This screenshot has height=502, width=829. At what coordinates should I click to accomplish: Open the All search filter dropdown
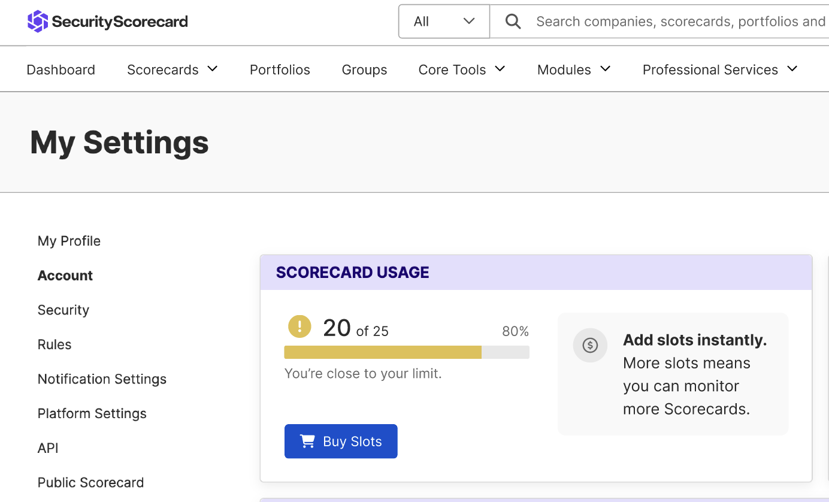pos(444,22)
